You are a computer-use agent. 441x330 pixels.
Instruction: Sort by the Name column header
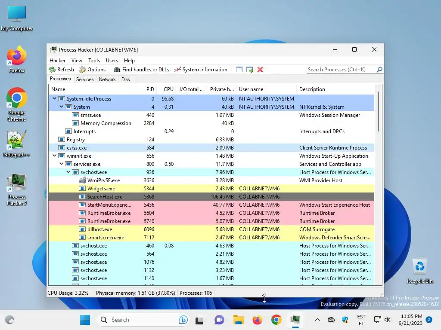point(92,89)
